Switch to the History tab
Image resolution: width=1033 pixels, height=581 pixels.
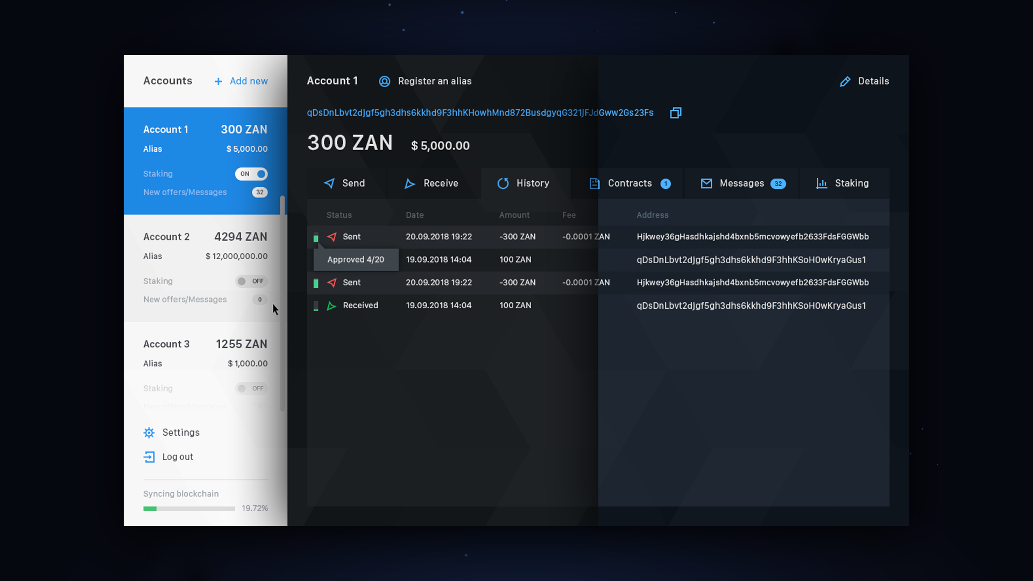coord(526,183)
